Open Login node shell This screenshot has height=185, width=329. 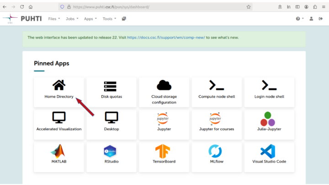point(269,92)
